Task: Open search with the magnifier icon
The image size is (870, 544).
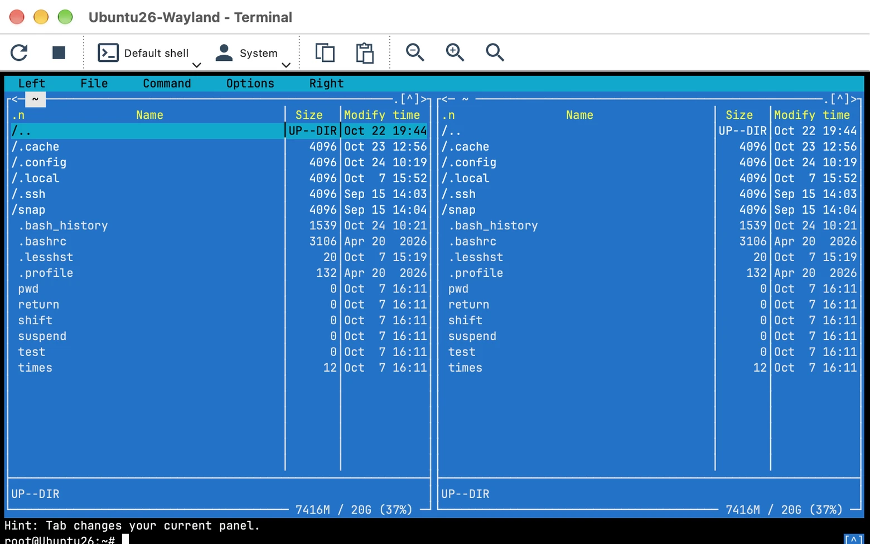Action: coord(495,52)
